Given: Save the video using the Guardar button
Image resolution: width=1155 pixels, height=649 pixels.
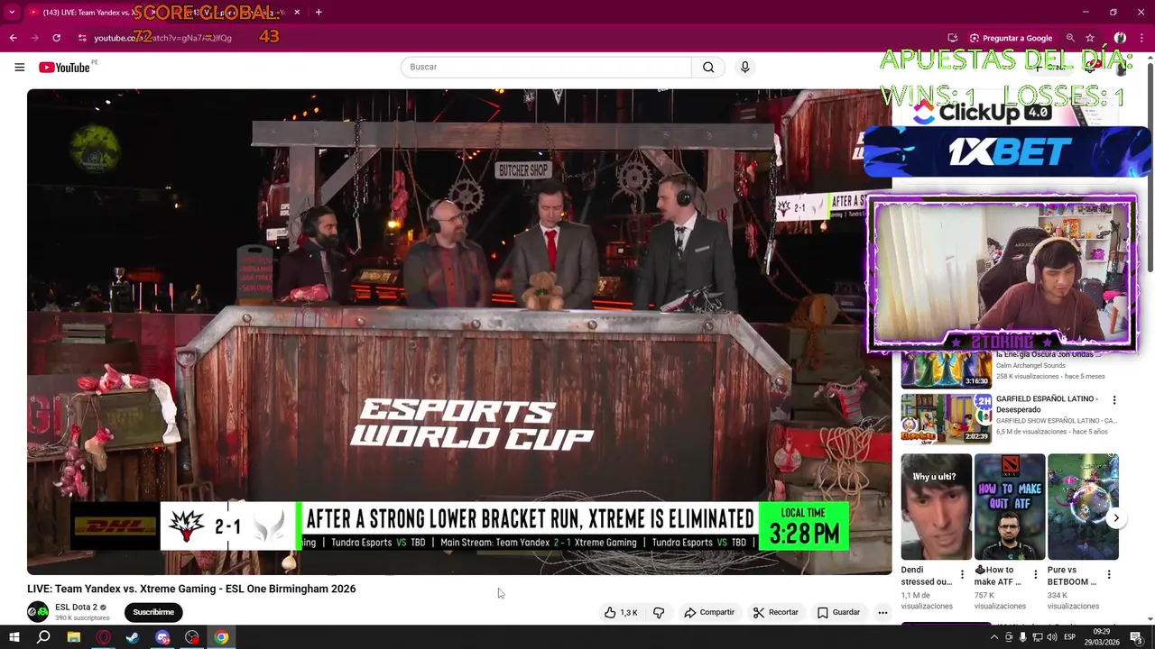Looking at the screenshot, I should click(838, 612).
